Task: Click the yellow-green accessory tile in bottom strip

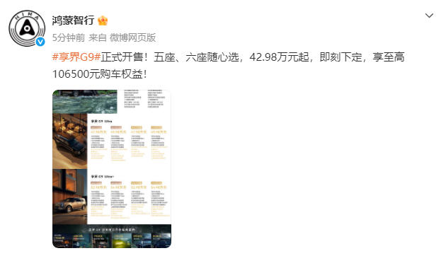Action: [x=122, y=240]
